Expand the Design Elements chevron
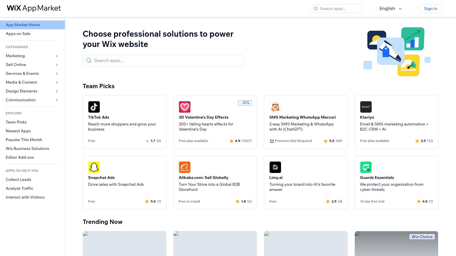The width and height of the screenshot is (456, 256). pyautogui.click(x=57, y=91)
